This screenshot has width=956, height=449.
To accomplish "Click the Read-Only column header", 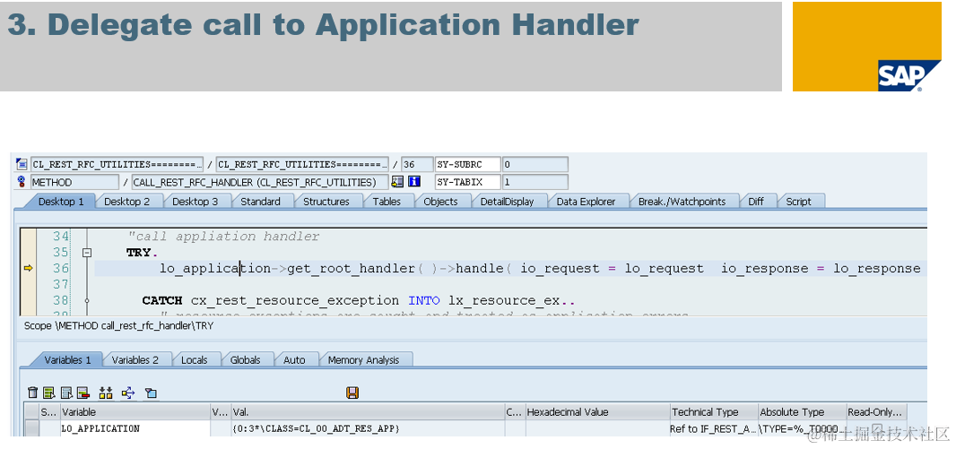I will click(x=875, y=412).
